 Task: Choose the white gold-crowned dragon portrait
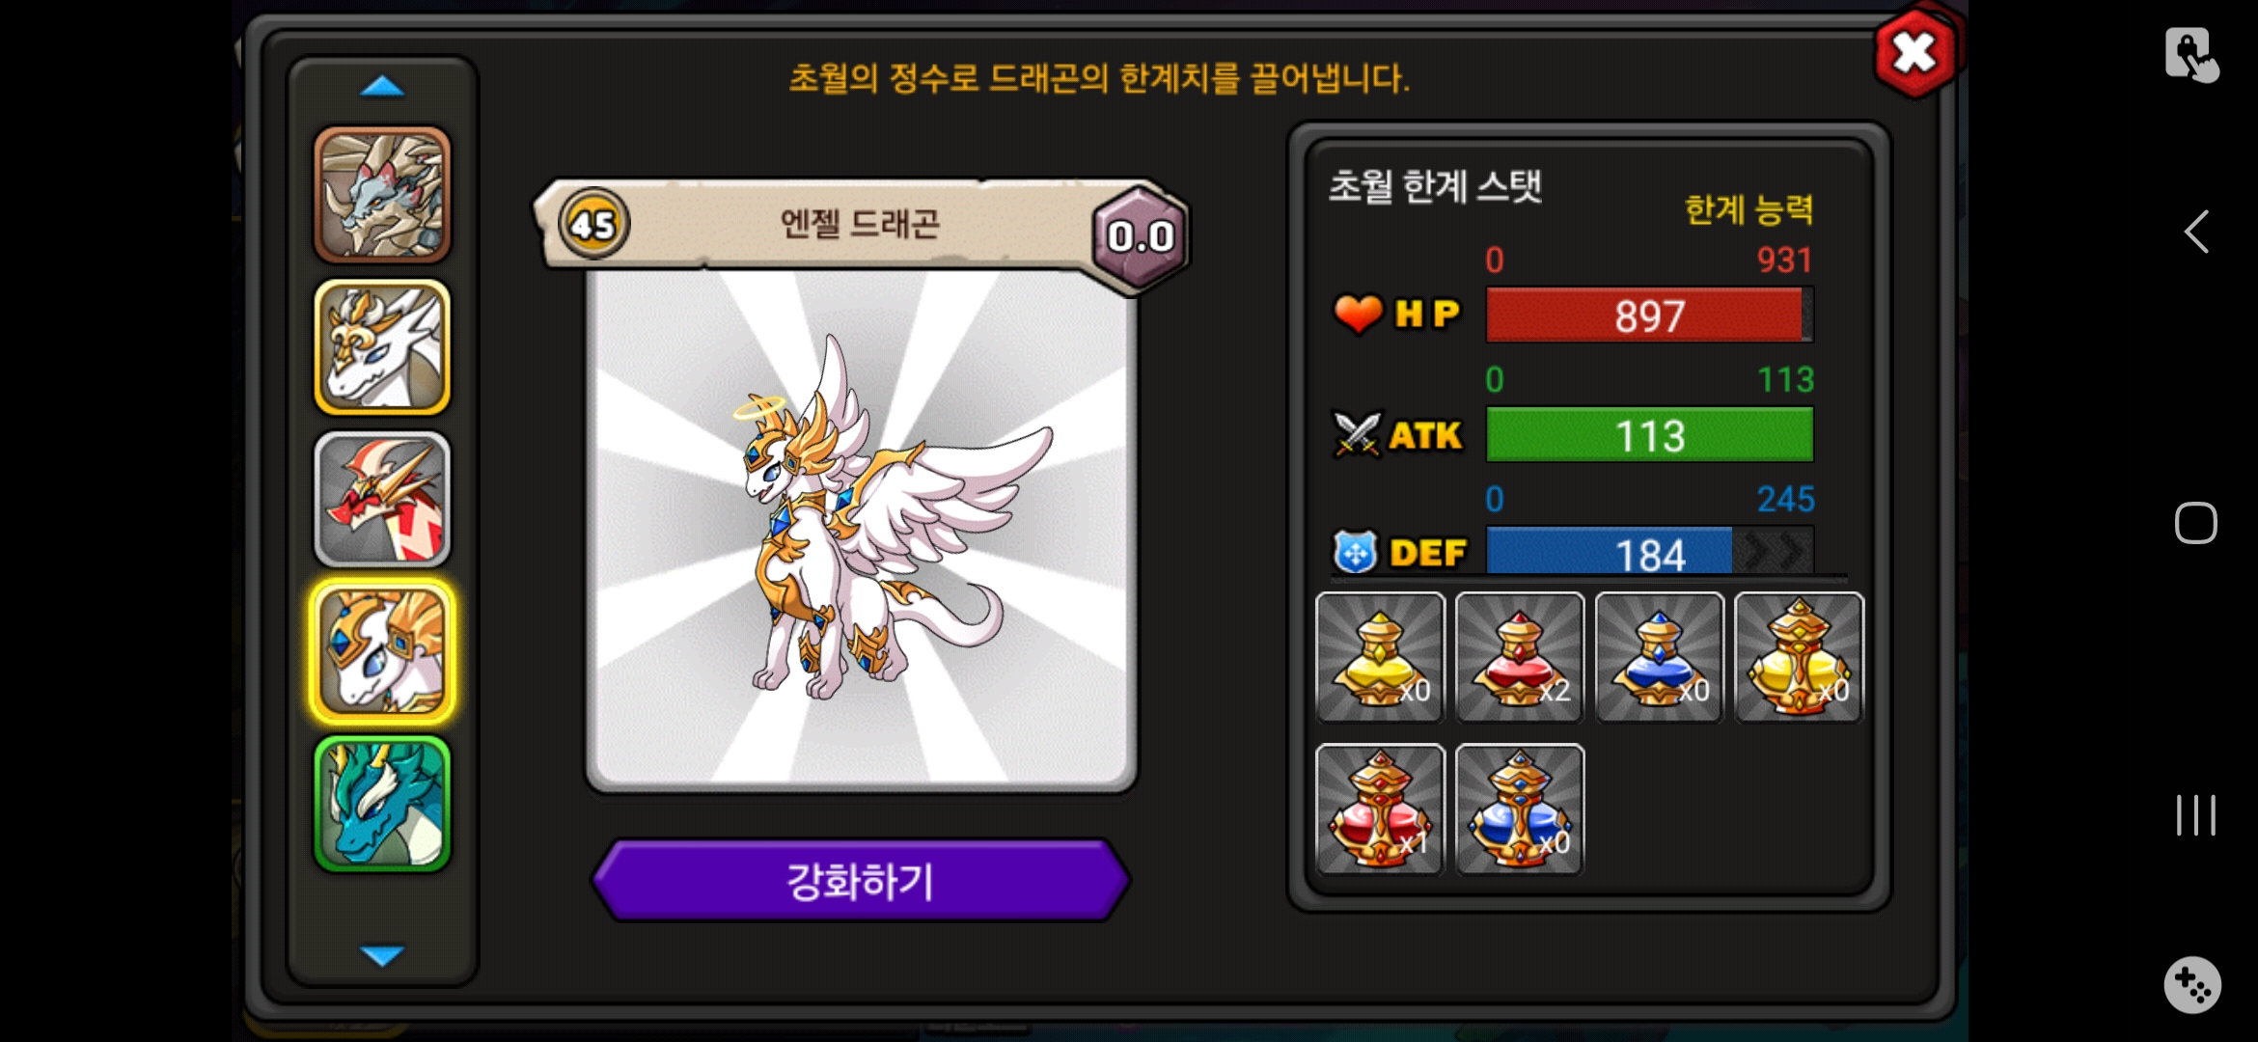click(382, 347)
